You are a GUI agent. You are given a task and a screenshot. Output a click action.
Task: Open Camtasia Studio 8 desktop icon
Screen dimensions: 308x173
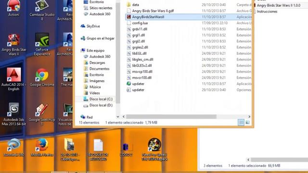click(x=42, y=10)
